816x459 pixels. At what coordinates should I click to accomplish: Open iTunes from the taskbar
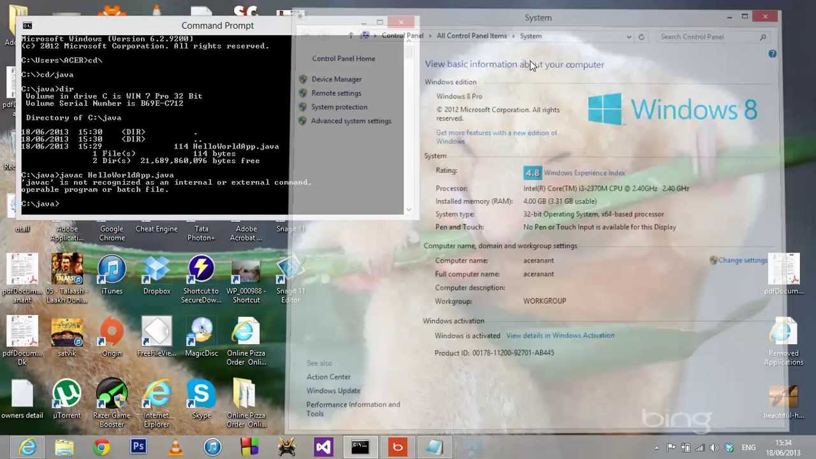212,448
